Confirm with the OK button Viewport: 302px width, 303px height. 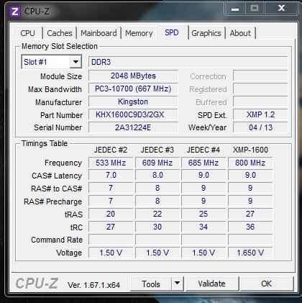click(x=266, y=284)
